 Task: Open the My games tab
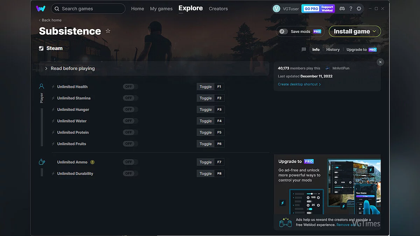pos(161,9)
